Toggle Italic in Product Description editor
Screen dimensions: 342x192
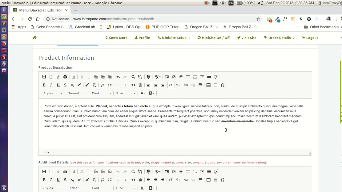51,85
